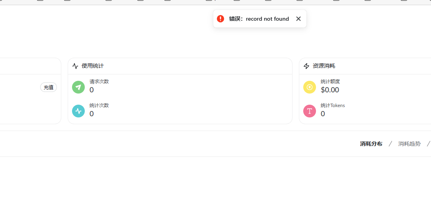Switch to the 消耗趋势 tab
The height and width of the screenshot is (201, 431).
tap(409, 144)
